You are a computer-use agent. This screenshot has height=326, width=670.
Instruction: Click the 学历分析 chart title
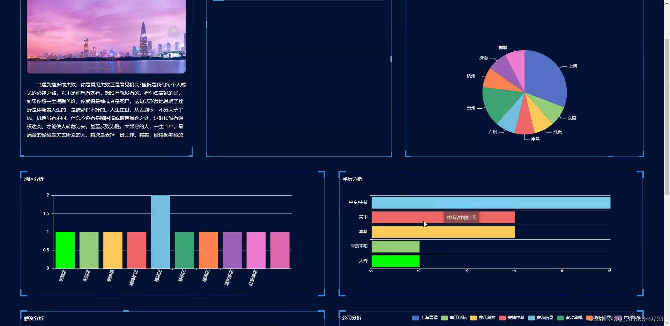[x=352, y=179]
